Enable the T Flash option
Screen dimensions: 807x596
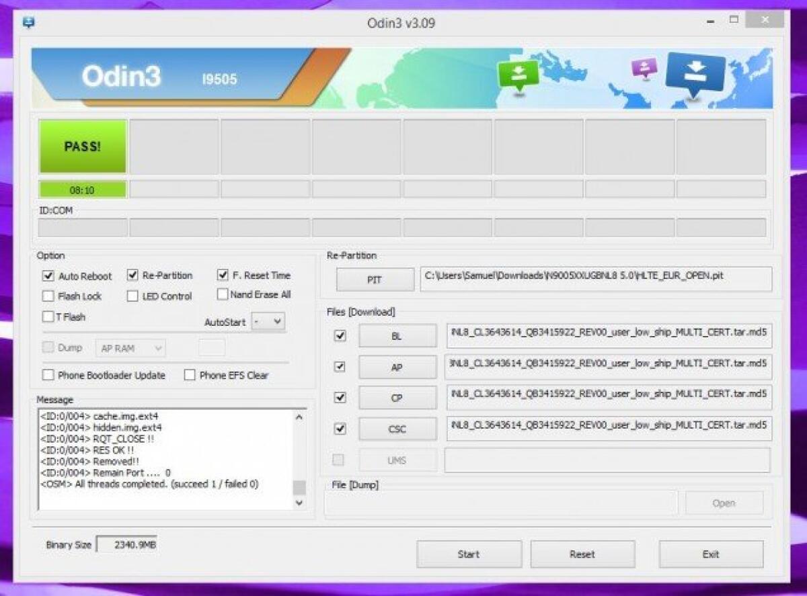[x=46, y=316]
